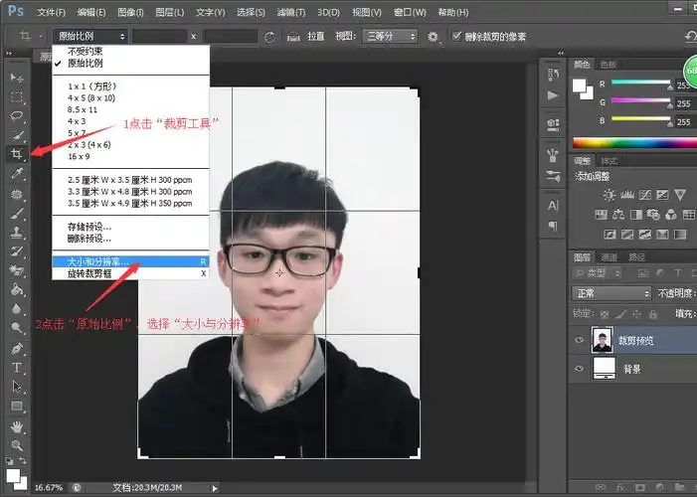Viewport: 697px width, 497px height.
Task: Select the Eraser tool
Action: click(17, 270)
